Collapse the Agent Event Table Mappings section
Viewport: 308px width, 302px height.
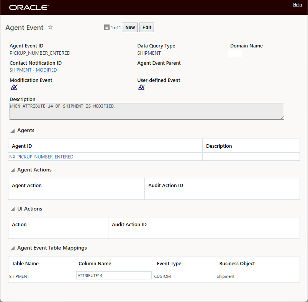[x=13, y=248]
